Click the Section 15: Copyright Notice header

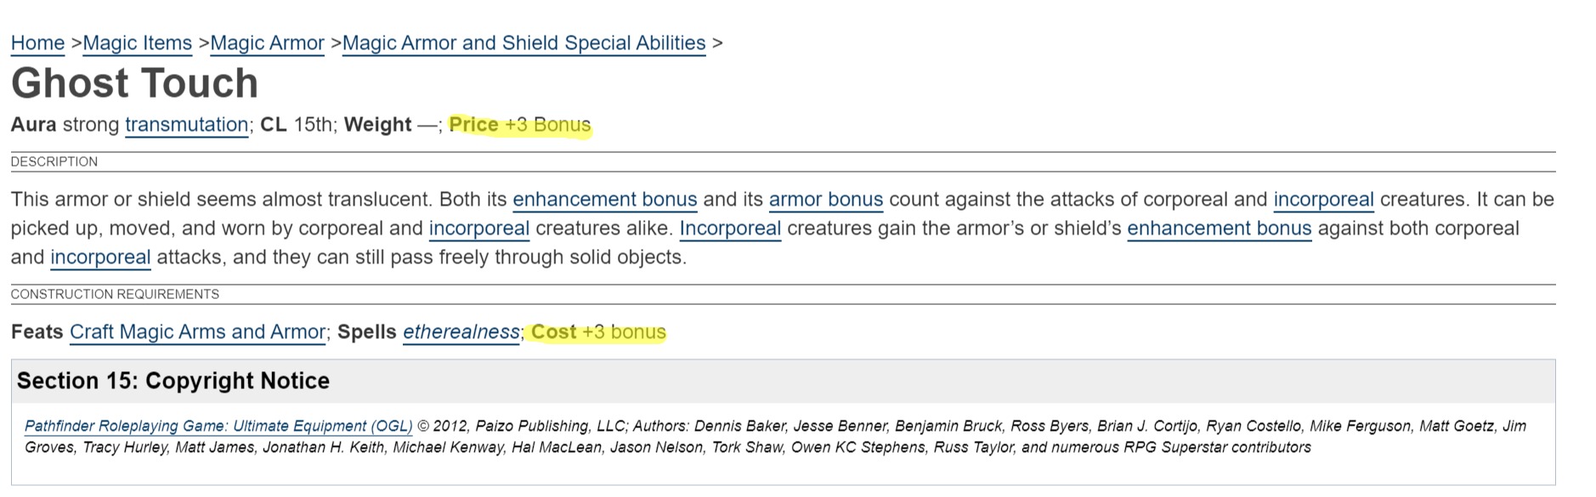coord(173,381)
